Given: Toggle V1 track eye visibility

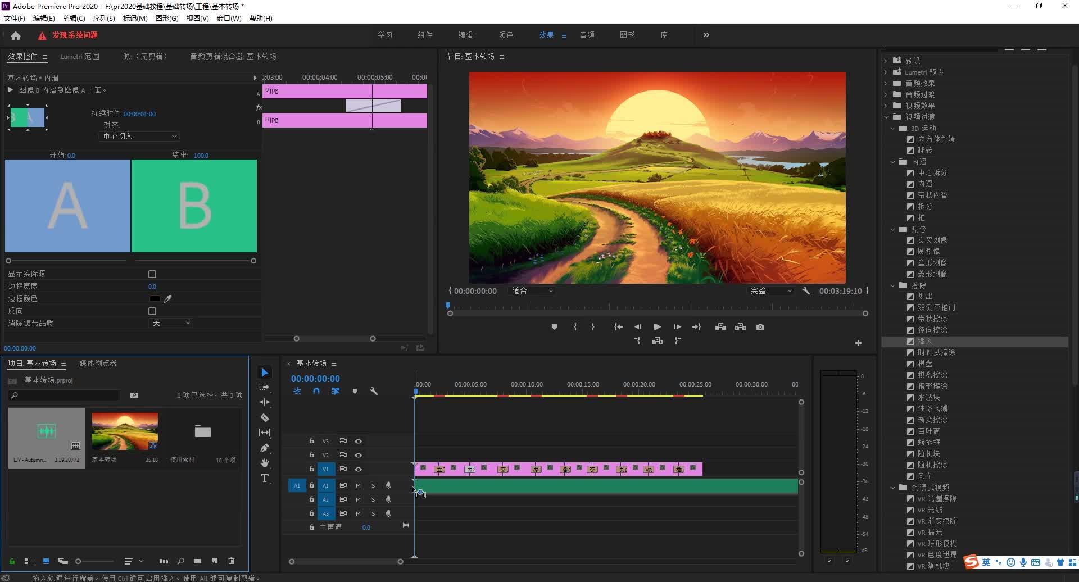Looking at the screenshot, I should pos(358,469).
